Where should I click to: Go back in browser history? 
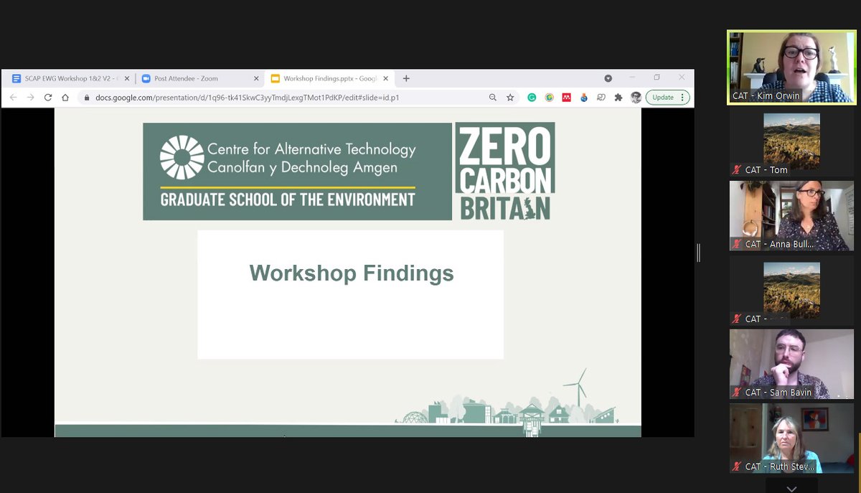coord(13,98)
